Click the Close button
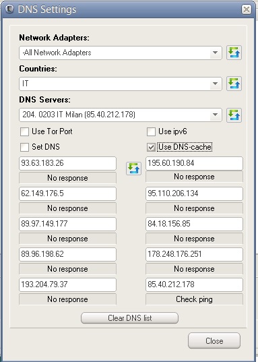 [x=214, y=340]
